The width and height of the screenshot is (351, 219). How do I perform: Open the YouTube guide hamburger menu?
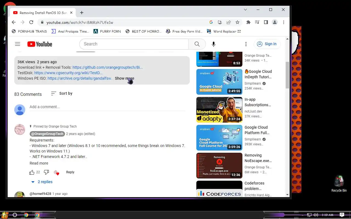18,44
